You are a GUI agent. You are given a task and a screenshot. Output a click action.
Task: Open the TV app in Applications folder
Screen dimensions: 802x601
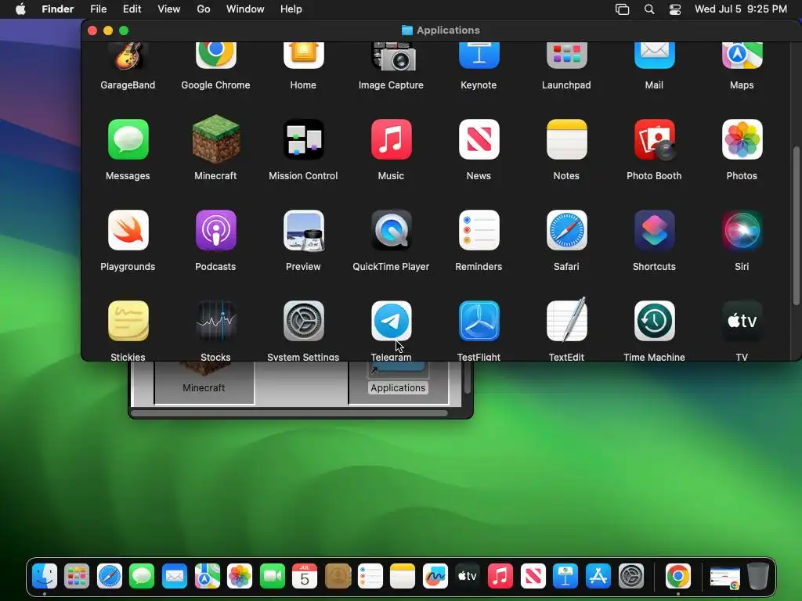click(742, 321)
